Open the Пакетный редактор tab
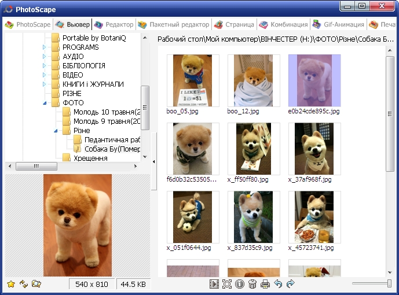This screenshot has width=399, height=295. pyautogui.click(x=174, y=25)
